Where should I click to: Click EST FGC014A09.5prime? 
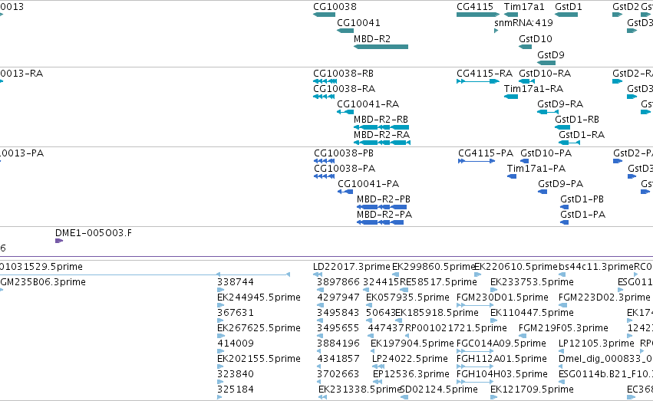(501, 344)
